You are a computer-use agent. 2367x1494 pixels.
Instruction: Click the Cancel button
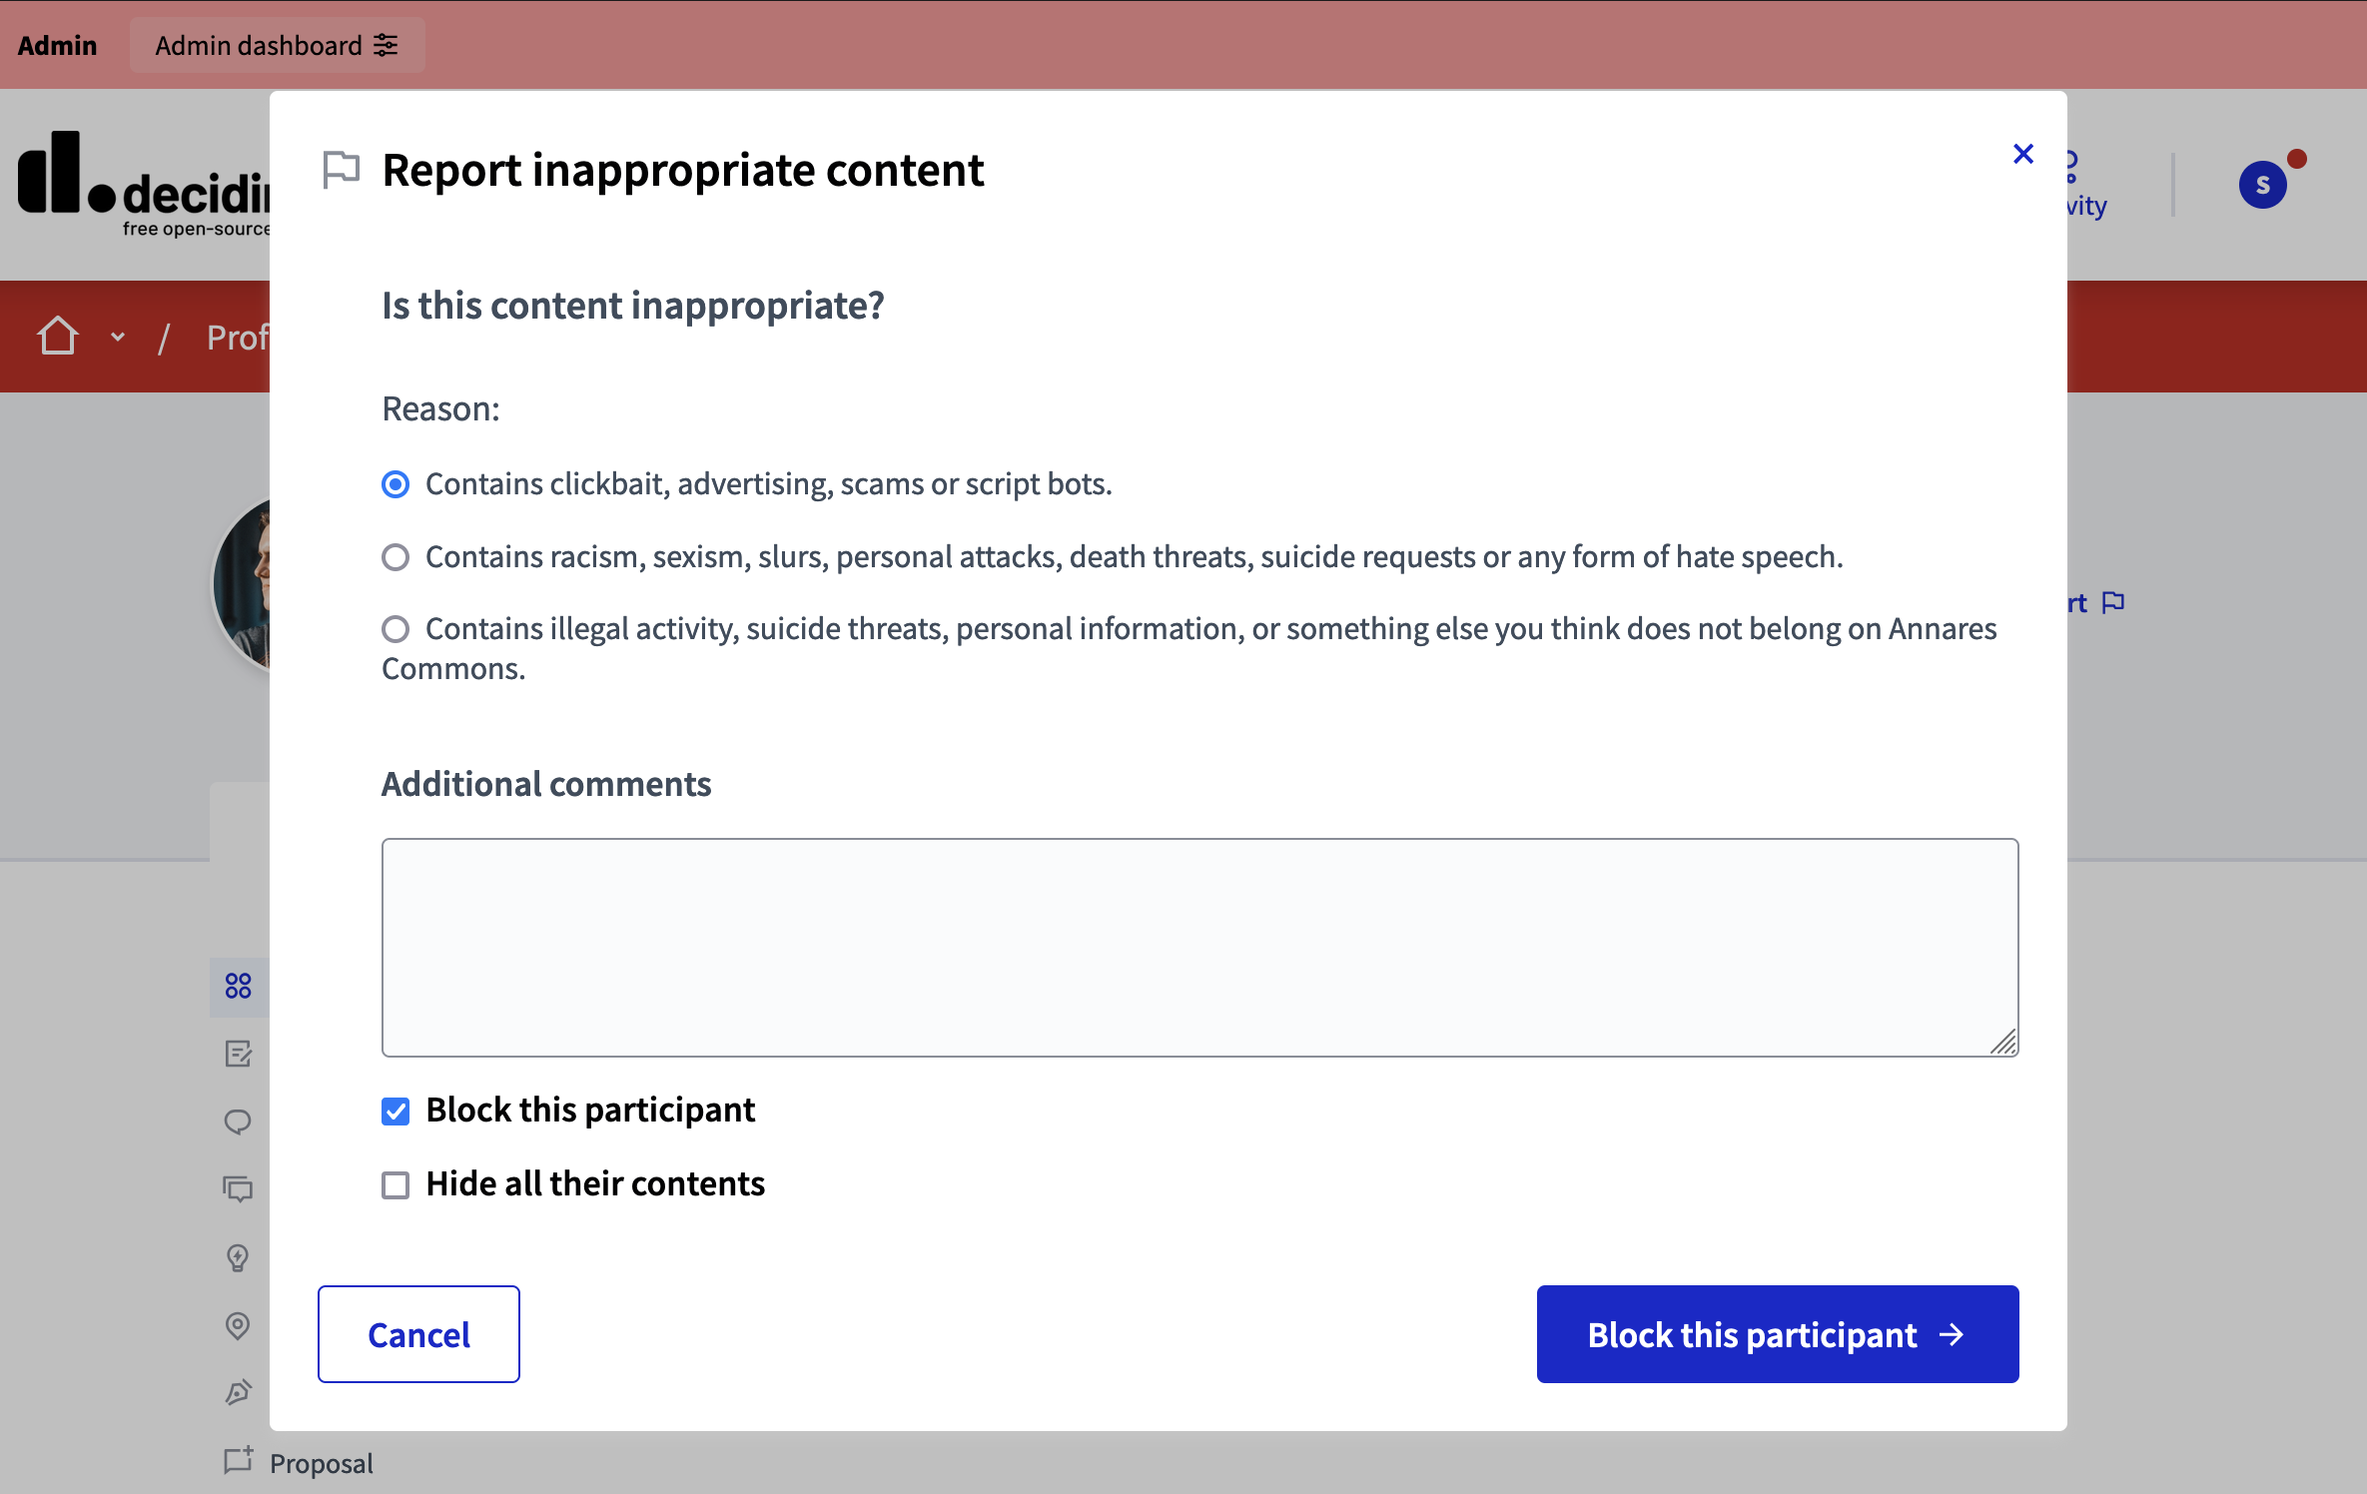[418, 1334]
